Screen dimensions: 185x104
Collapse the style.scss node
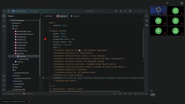pos(13,53)
